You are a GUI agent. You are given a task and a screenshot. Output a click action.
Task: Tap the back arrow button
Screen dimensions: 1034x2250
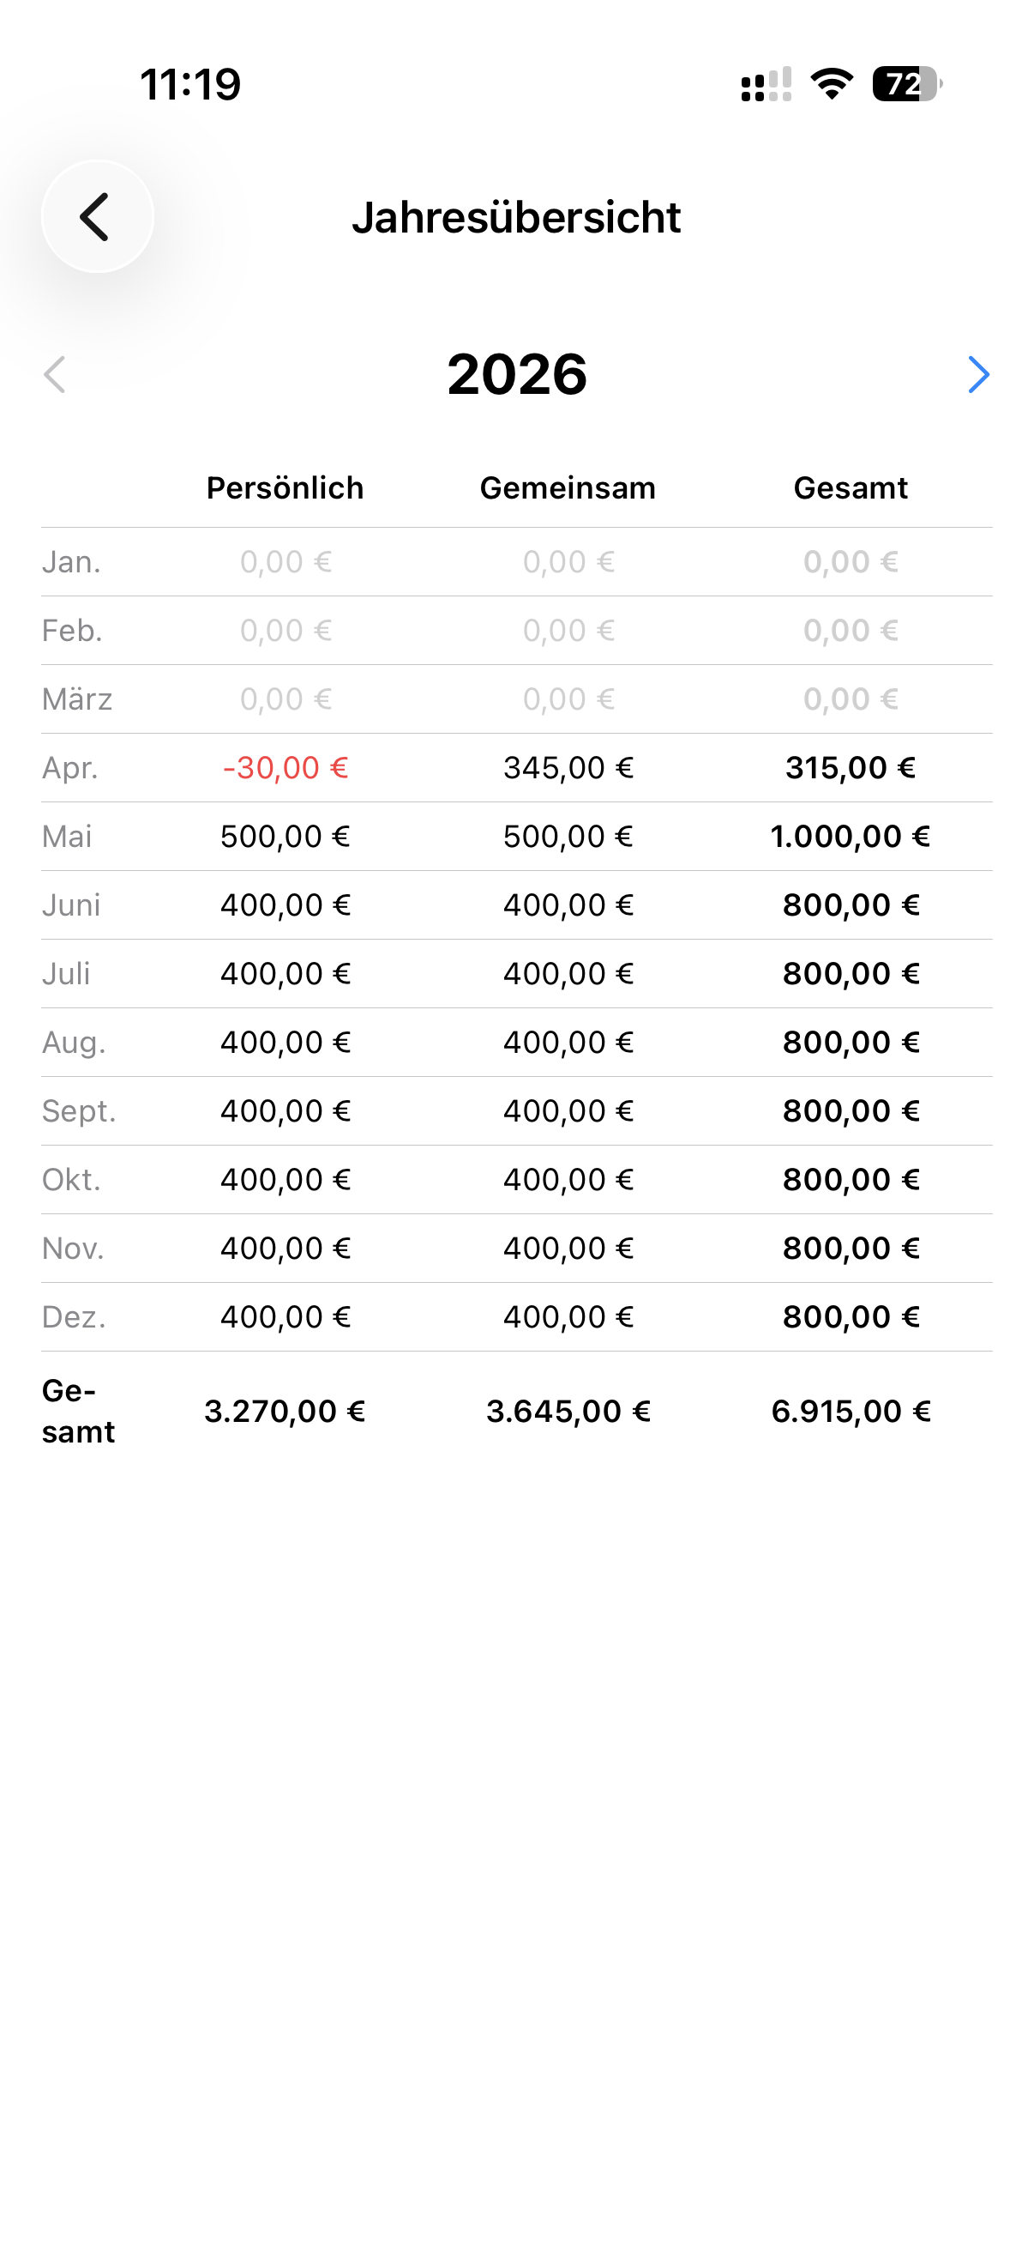(x=97, y=216)
